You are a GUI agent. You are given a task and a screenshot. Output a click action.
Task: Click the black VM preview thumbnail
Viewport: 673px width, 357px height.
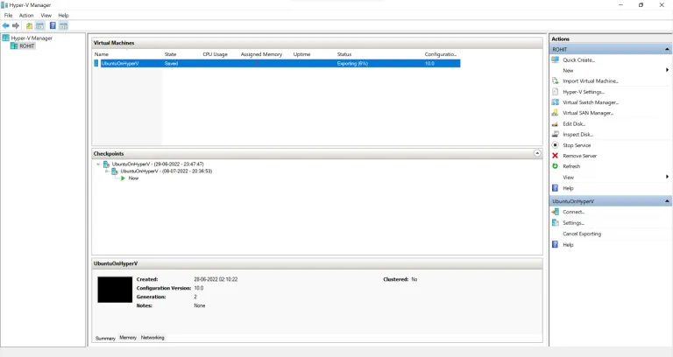[115, 290]
